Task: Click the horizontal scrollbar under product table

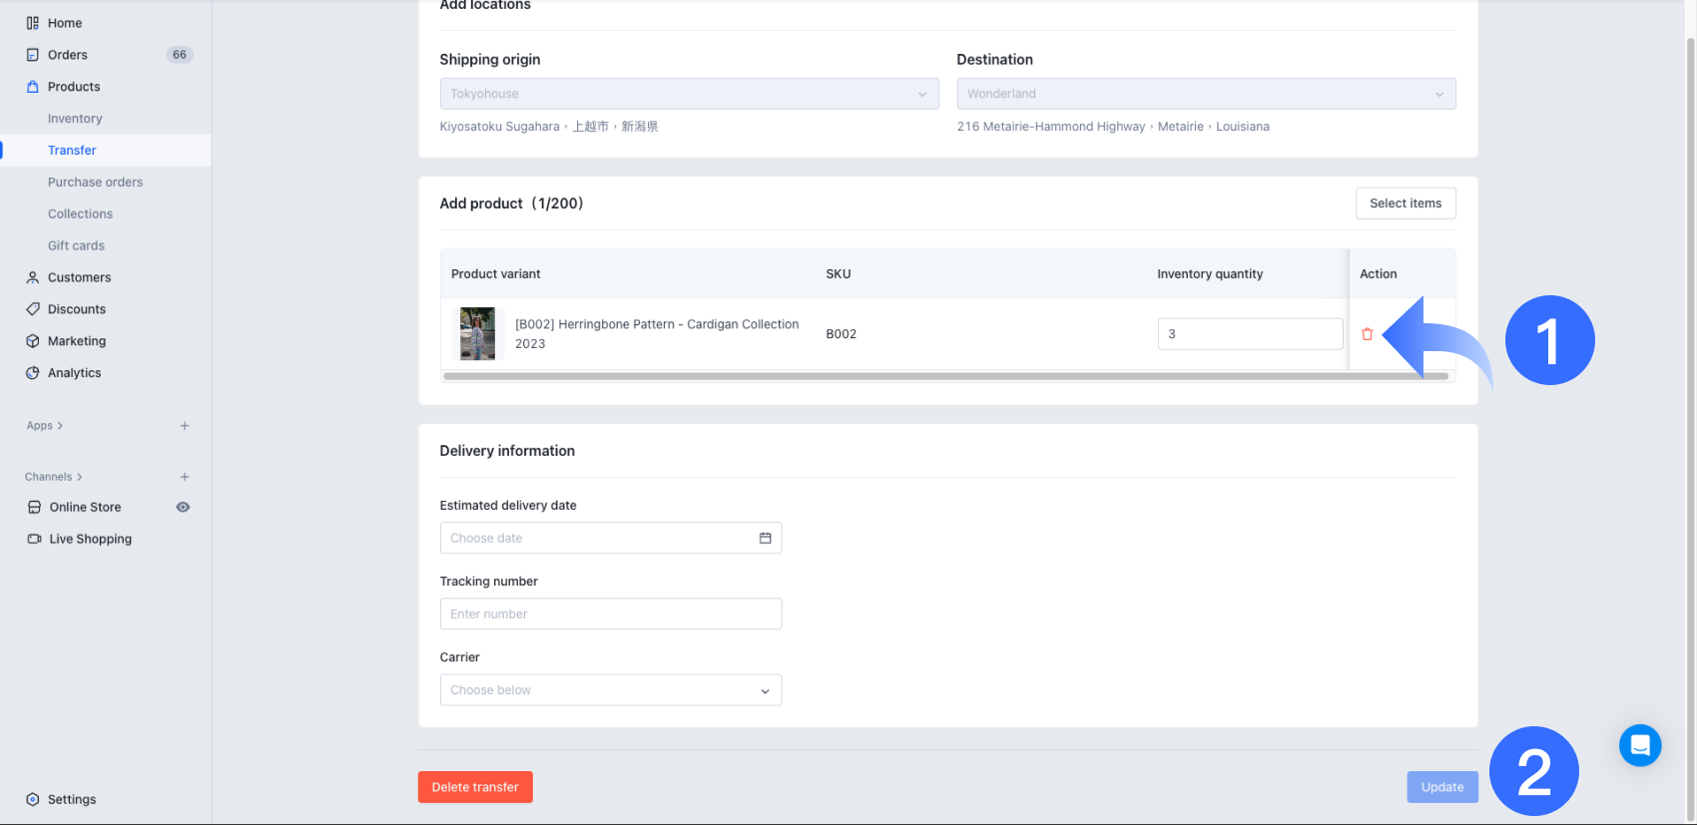Action: pyautogui.click(x=944, y=376)
